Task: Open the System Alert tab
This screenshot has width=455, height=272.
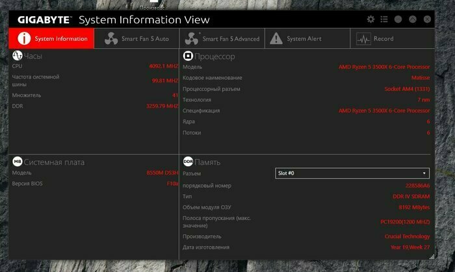Action: click(x=307, y=38)
